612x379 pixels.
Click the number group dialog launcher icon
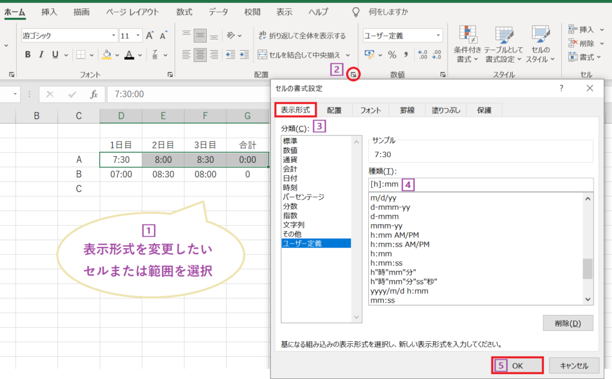coord(442,75)
